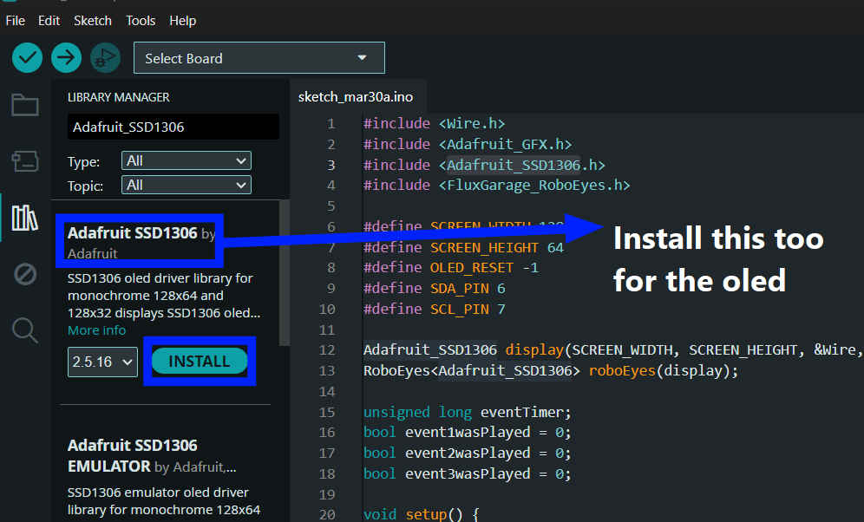The height and width of the screenshot is (522, 864).
Task: Open the 2.5.16 version dropdown
Action: [102, 362]
